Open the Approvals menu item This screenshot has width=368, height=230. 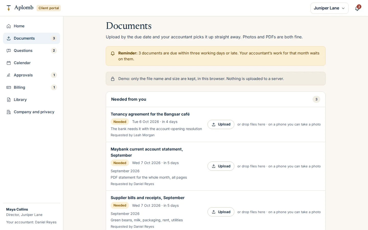coord(31,75)
